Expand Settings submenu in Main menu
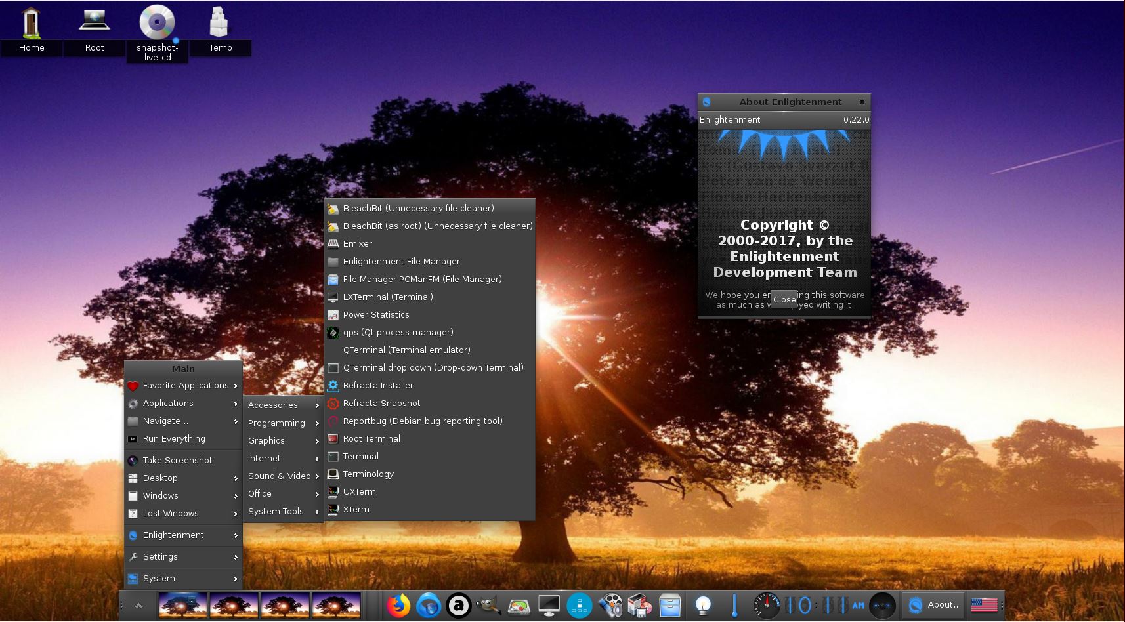Screen dimensions: 1125x622 183,556
